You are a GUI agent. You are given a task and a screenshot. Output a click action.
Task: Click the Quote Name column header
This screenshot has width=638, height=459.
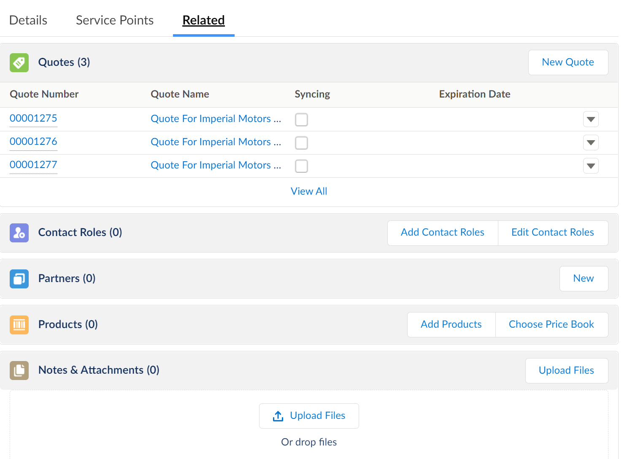click(x=180, y=94)
